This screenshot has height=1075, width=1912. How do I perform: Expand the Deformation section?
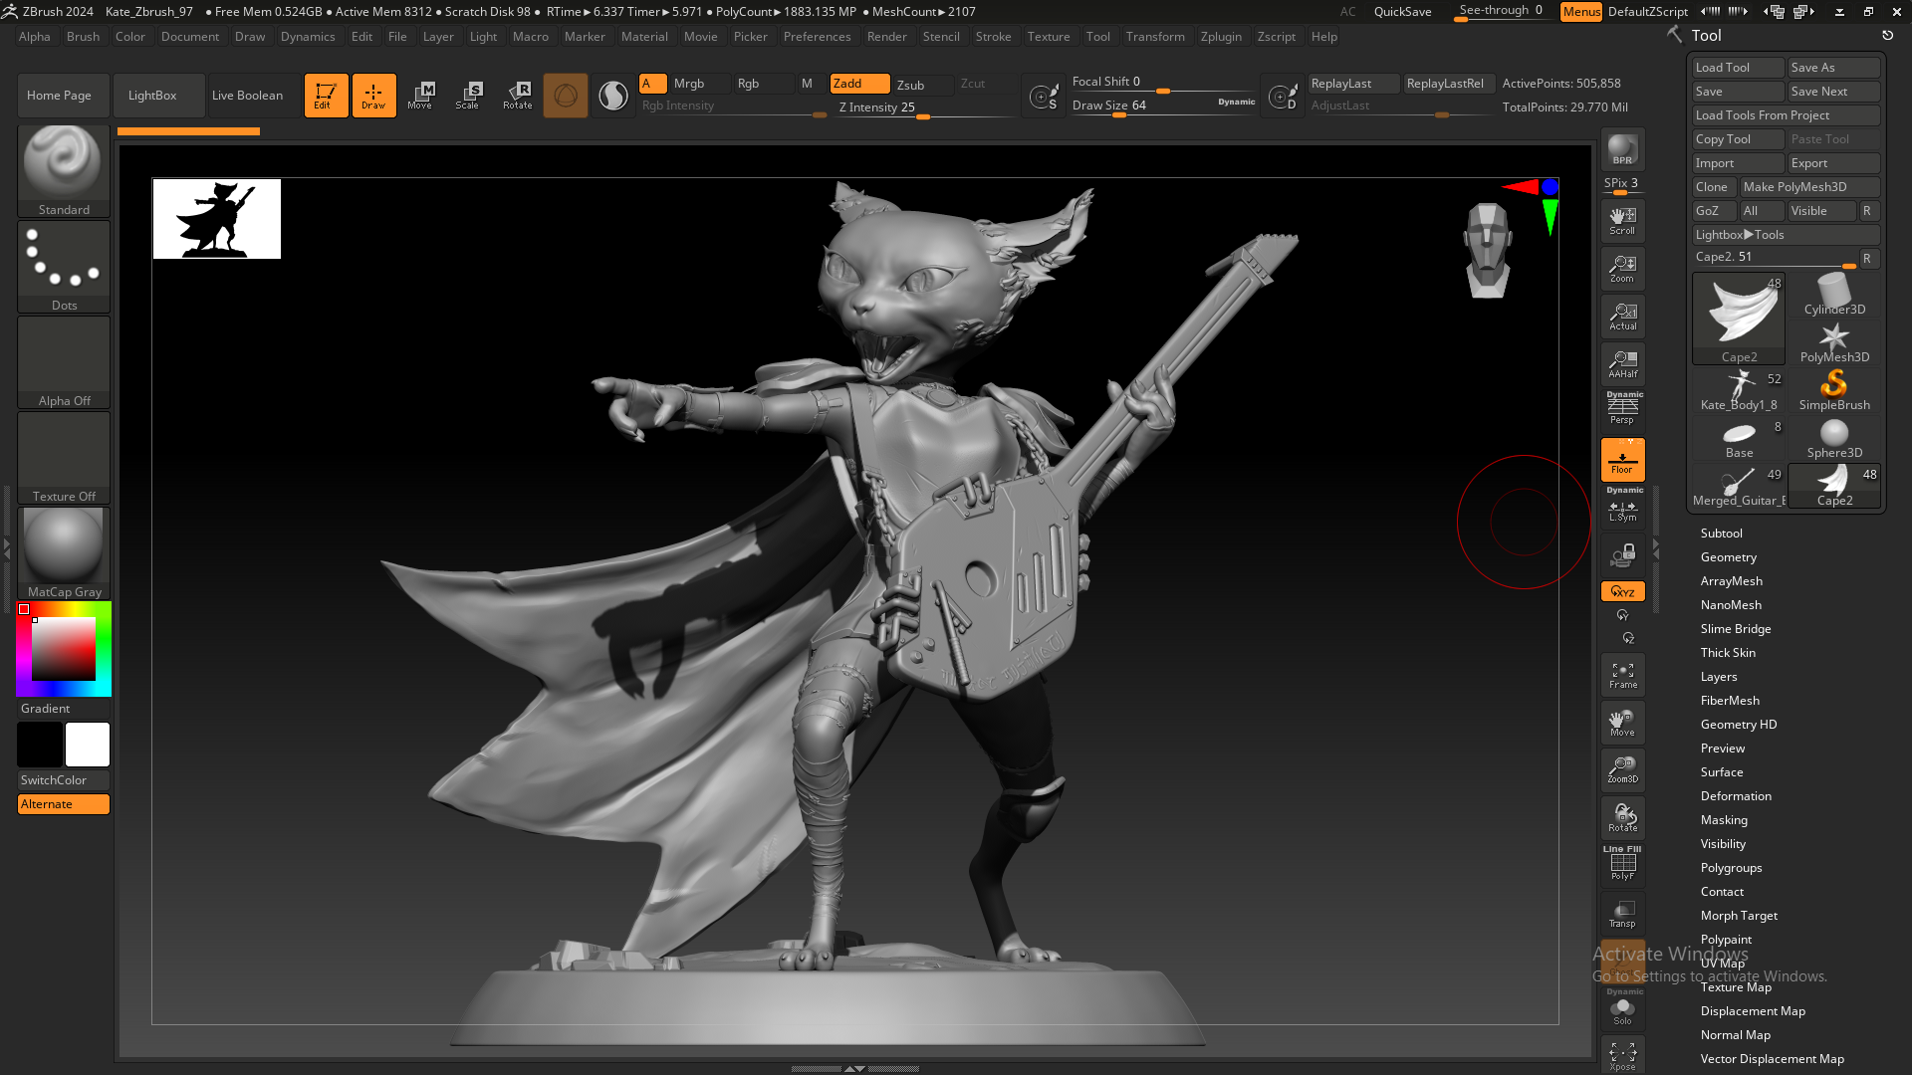pyautogui.click(x=1736, y=796)
